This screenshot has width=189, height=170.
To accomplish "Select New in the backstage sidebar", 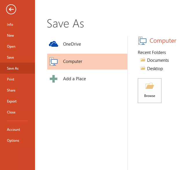I will click(x=10, y=36).
